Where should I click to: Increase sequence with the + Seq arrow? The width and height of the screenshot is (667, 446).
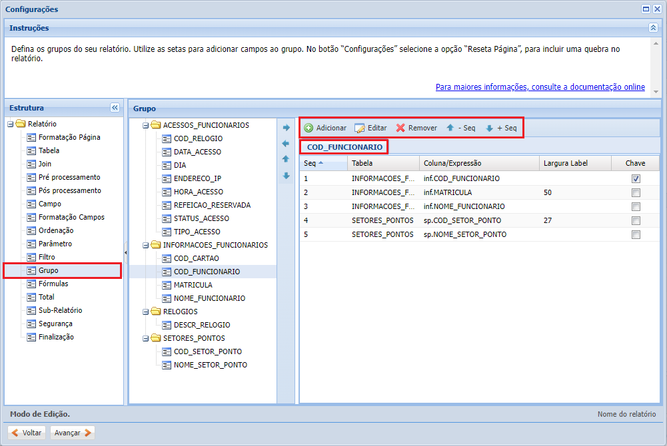coord(489,128)
